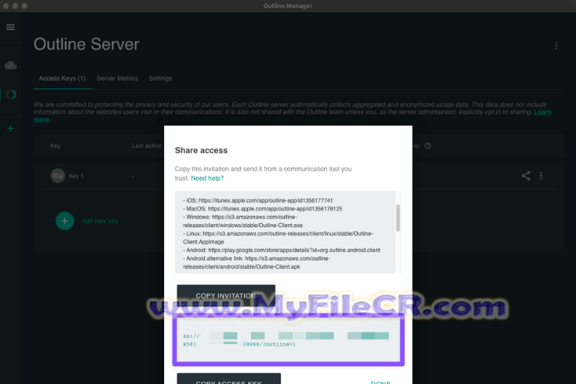Open Key 1 row three-dot options

pyautogui.click(x=541, y=176)
